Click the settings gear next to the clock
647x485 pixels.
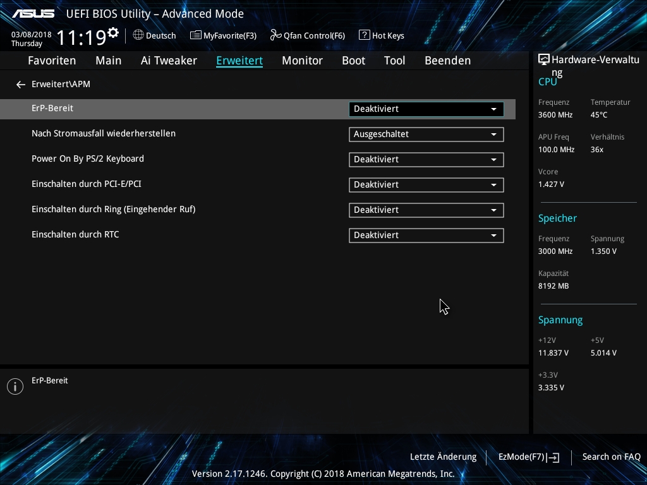113,33
